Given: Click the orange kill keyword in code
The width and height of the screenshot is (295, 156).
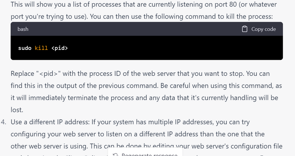Looking at the screenshot, I should point(41,48).
